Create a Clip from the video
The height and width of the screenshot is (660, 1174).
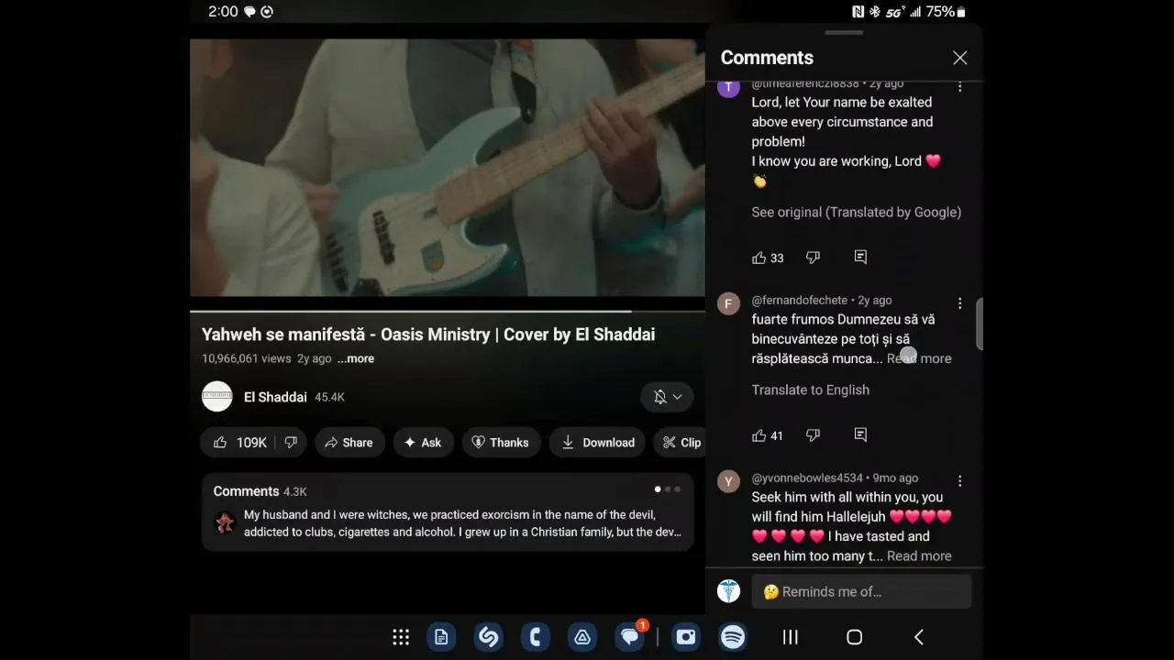pyautogui.click(x=681, y=443)
